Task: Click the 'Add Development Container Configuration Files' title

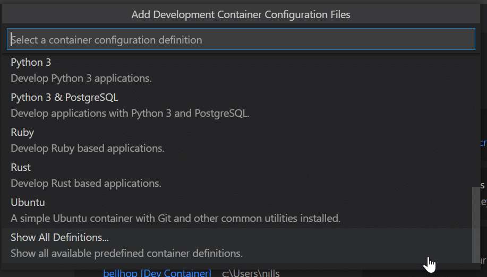Action: 241,14
